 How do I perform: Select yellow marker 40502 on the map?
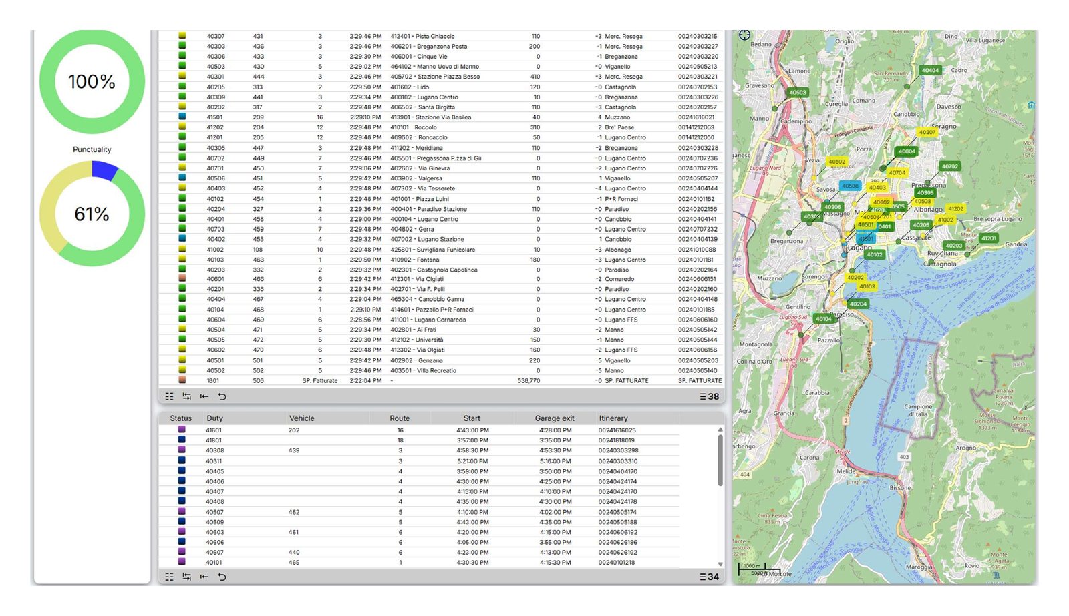(x=837, y=161)
